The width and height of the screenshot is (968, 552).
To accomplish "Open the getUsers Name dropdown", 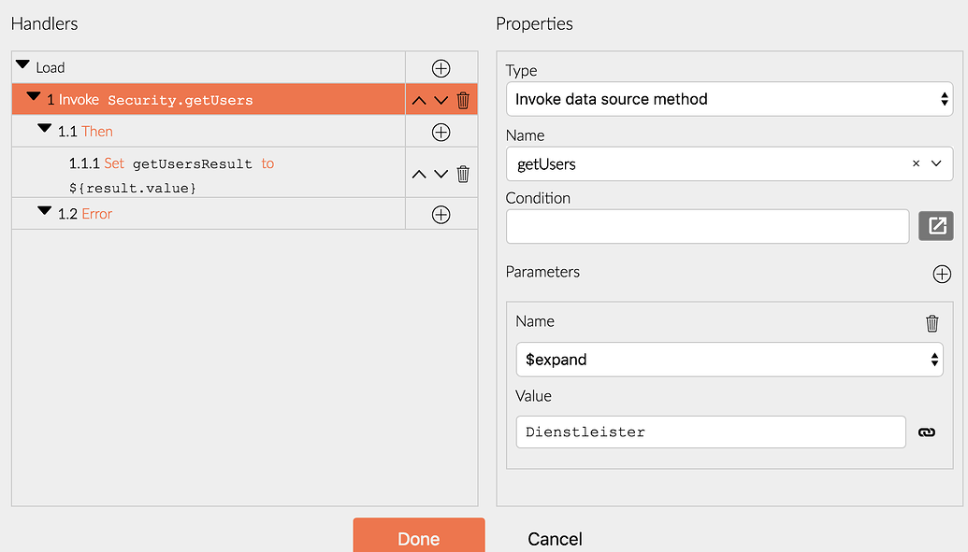I will (x=933, y=163).
